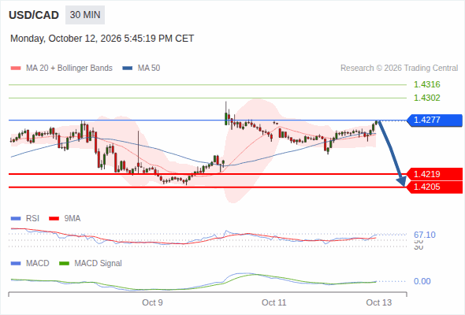Click the 9MA legend label
Viewport: 465px width, 315px height.
coord(73,219)
